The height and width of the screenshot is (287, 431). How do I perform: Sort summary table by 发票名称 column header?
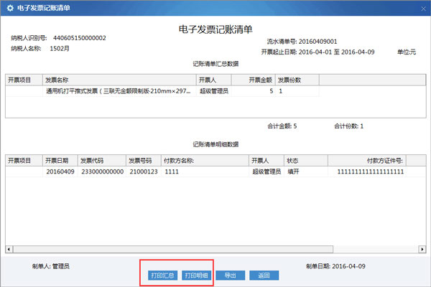[x=120, y=80]
